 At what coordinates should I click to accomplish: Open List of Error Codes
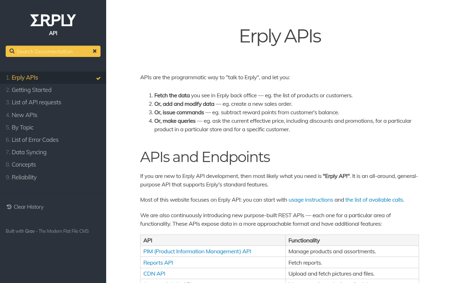tap(53, 140)
